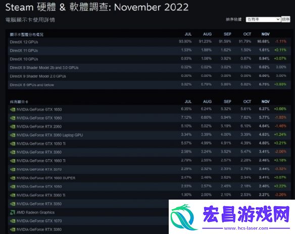
Task: Click the 電腦顯示卡使用詳情 subtitle
Action: (30, 20)
